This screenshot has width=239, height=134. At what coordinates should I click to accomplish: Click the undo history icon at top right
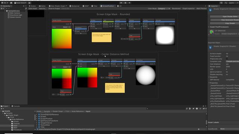[x=221, y=3]
